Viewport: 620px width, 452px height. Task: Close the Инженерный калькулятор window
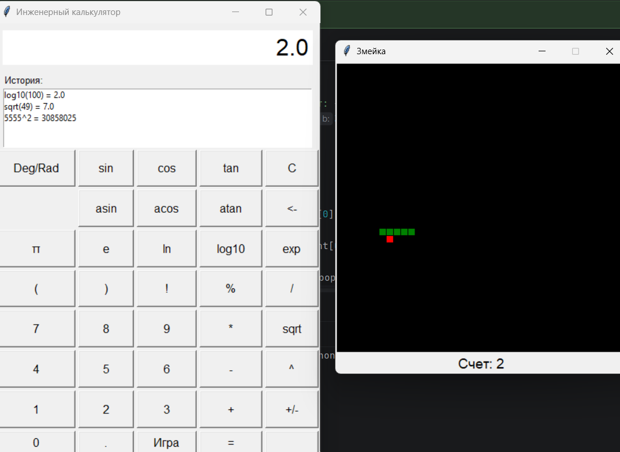point(303,12)
